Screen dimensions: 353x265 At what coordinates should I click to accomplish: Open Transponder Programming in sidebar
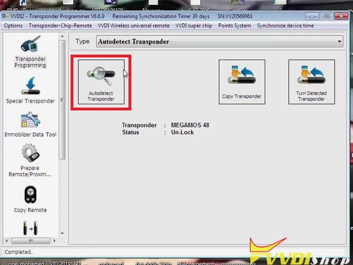(30, 51)
